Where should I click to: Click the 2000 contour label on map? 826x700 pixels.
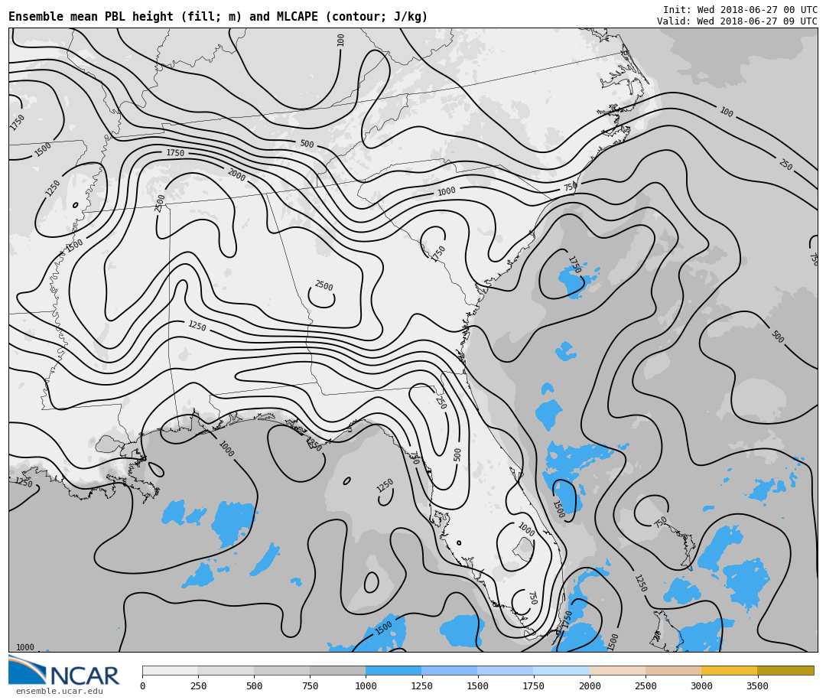coord(236,175)
